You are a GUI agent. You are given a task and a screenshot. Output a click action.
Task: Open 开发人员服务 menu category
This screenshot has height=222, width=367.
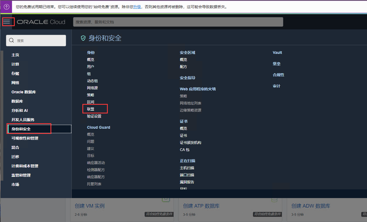tap(23, 120)
